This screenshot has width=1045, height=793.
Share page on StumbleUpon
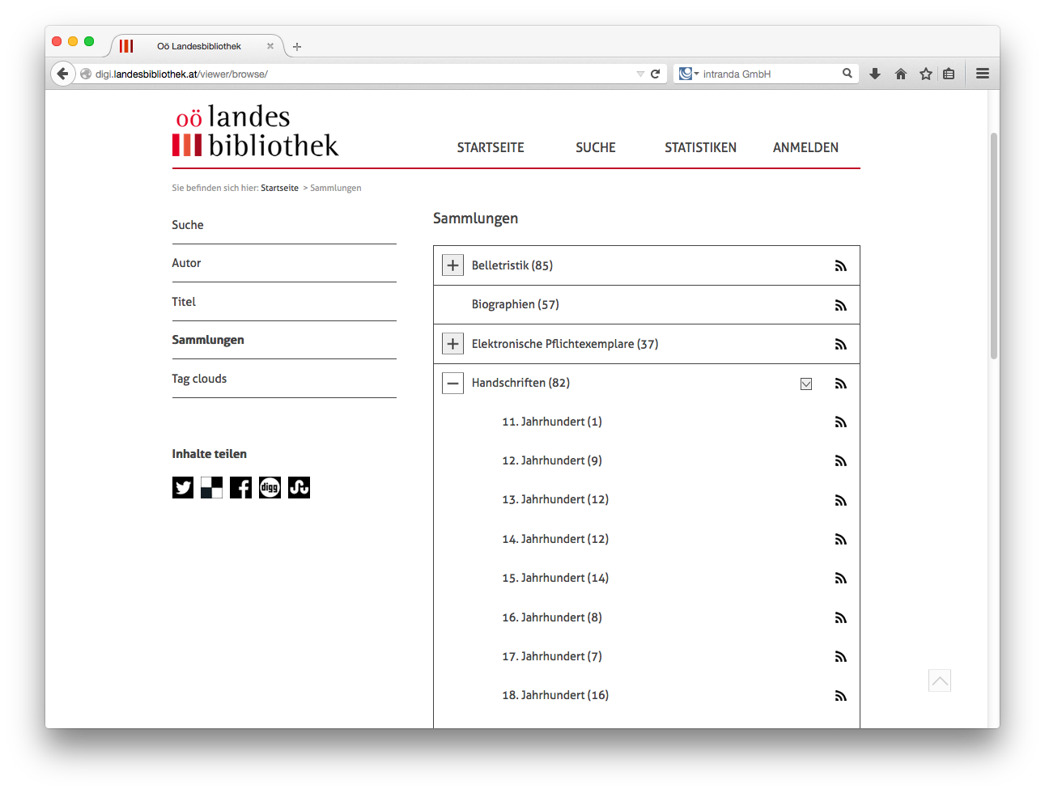pyautogui.click(x=299, y=487)
